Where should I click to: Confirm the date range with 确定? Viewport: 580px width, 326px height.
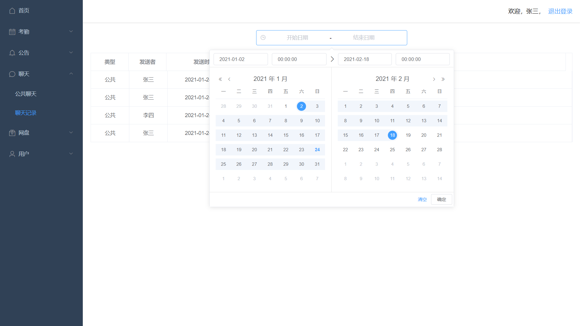(x=442, y=200)
